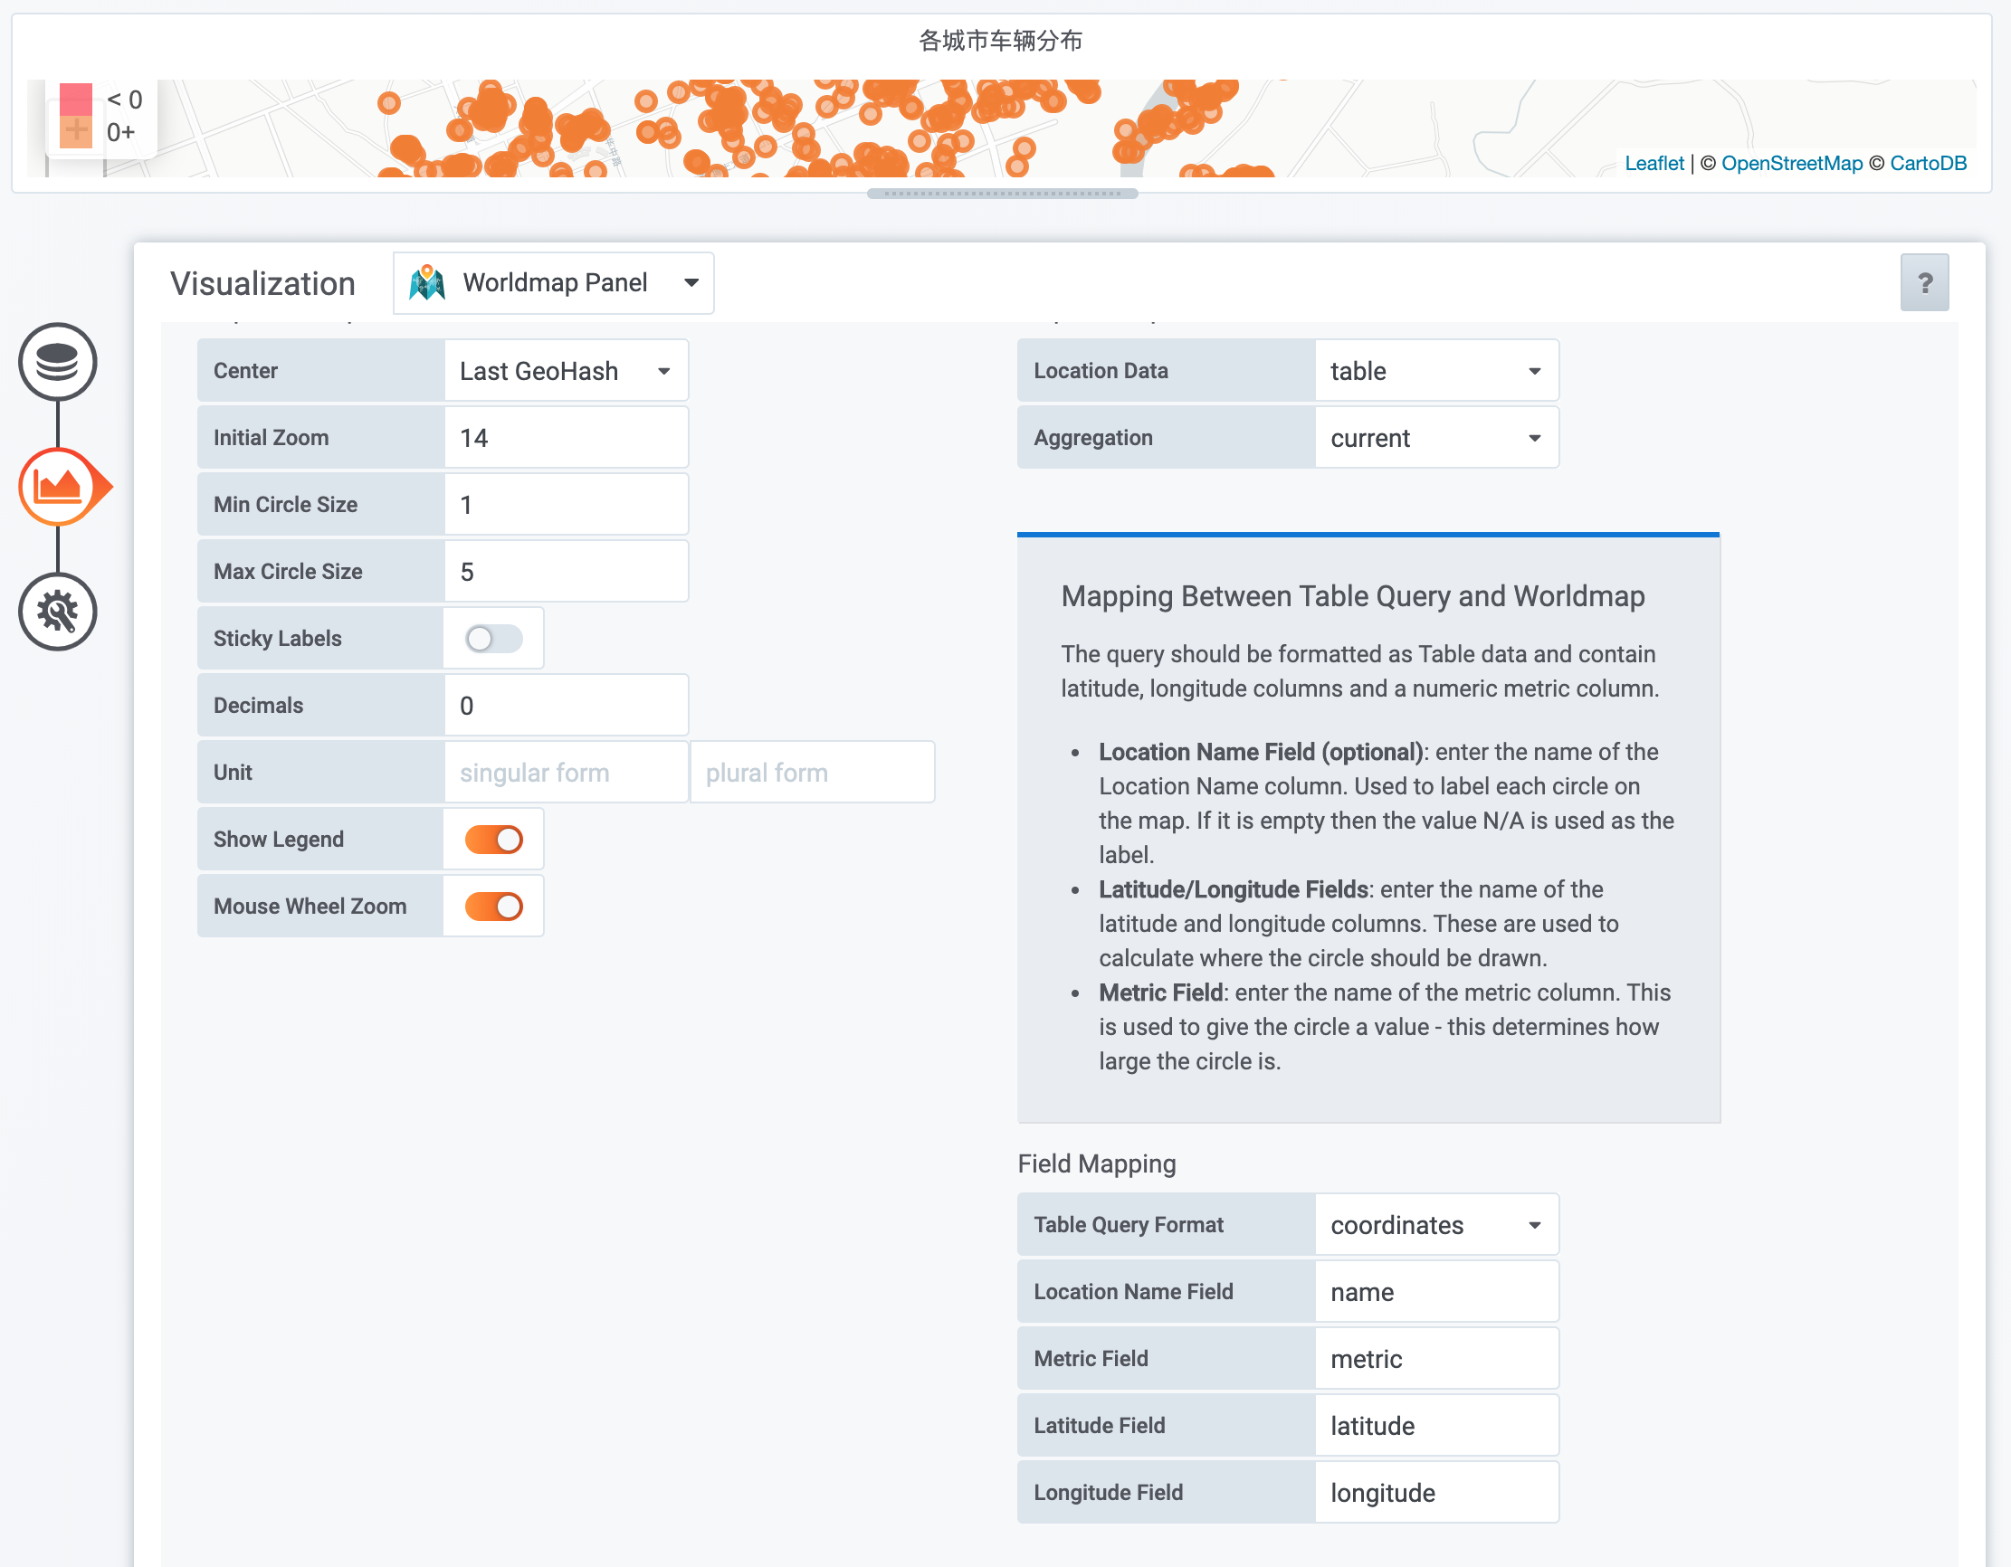Grab the panel resize handle bar
This screenshot has height=1567, width=2011.
[x=1002, y=194]
